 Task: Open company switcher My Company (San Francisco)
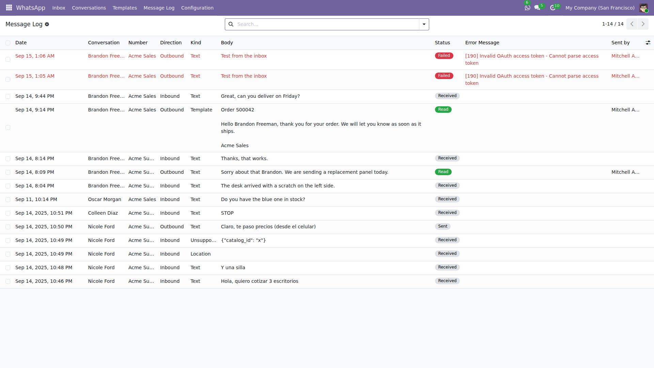(600, 8)
